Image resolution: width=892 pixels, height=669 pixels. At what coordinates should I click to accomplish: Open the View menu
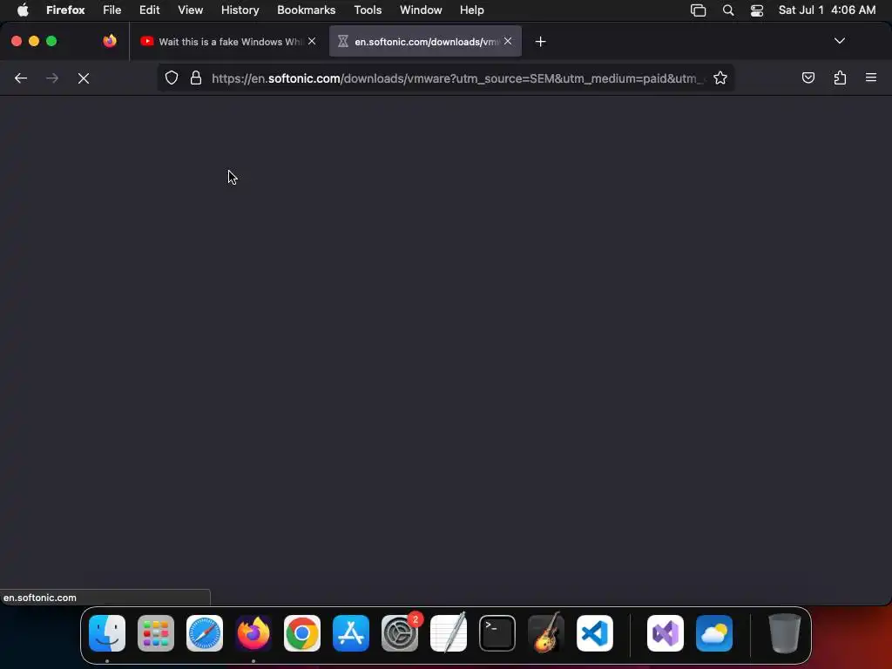190,10
